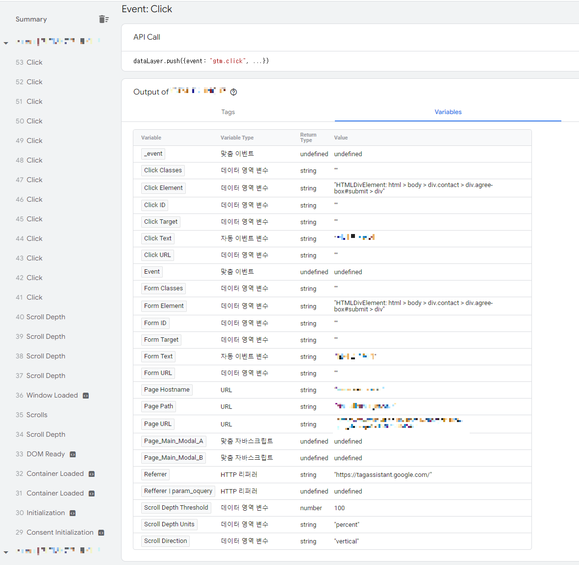Select event 42 Click
The height and width of the screenshot is (565, 579).
pyautogui.click(x=29, y=277)
